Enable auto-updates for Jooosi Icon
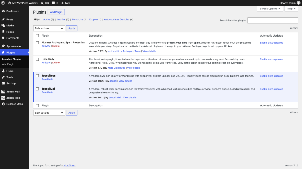Viewport: 302px width, 169px height. click(x=271, y=76)
